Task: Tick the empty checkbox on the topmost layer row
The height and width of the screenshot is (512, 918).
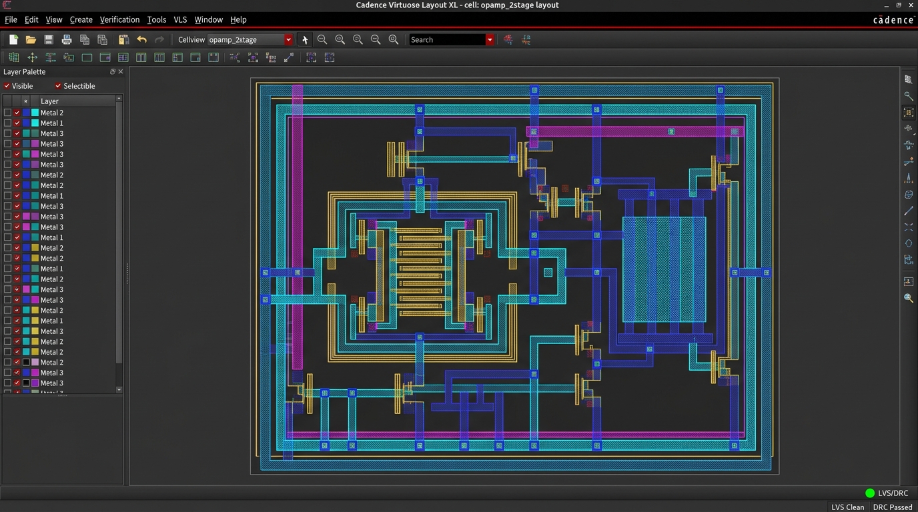Action: (7, 113)
